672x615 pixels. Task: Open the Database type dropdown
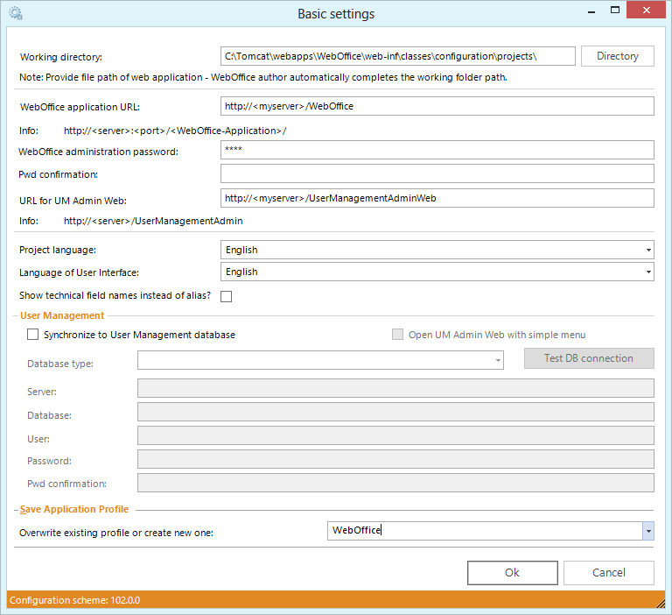(320, 360)
